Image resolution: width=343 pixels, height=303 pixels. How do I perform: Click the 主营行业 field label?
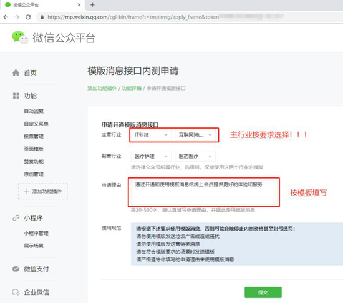(x=111, y=135)
